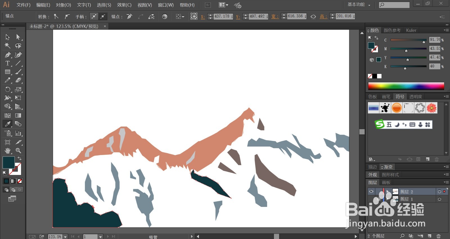450x239 pixels.
Task: Select the Gradient tool
Action: (18, 115)
